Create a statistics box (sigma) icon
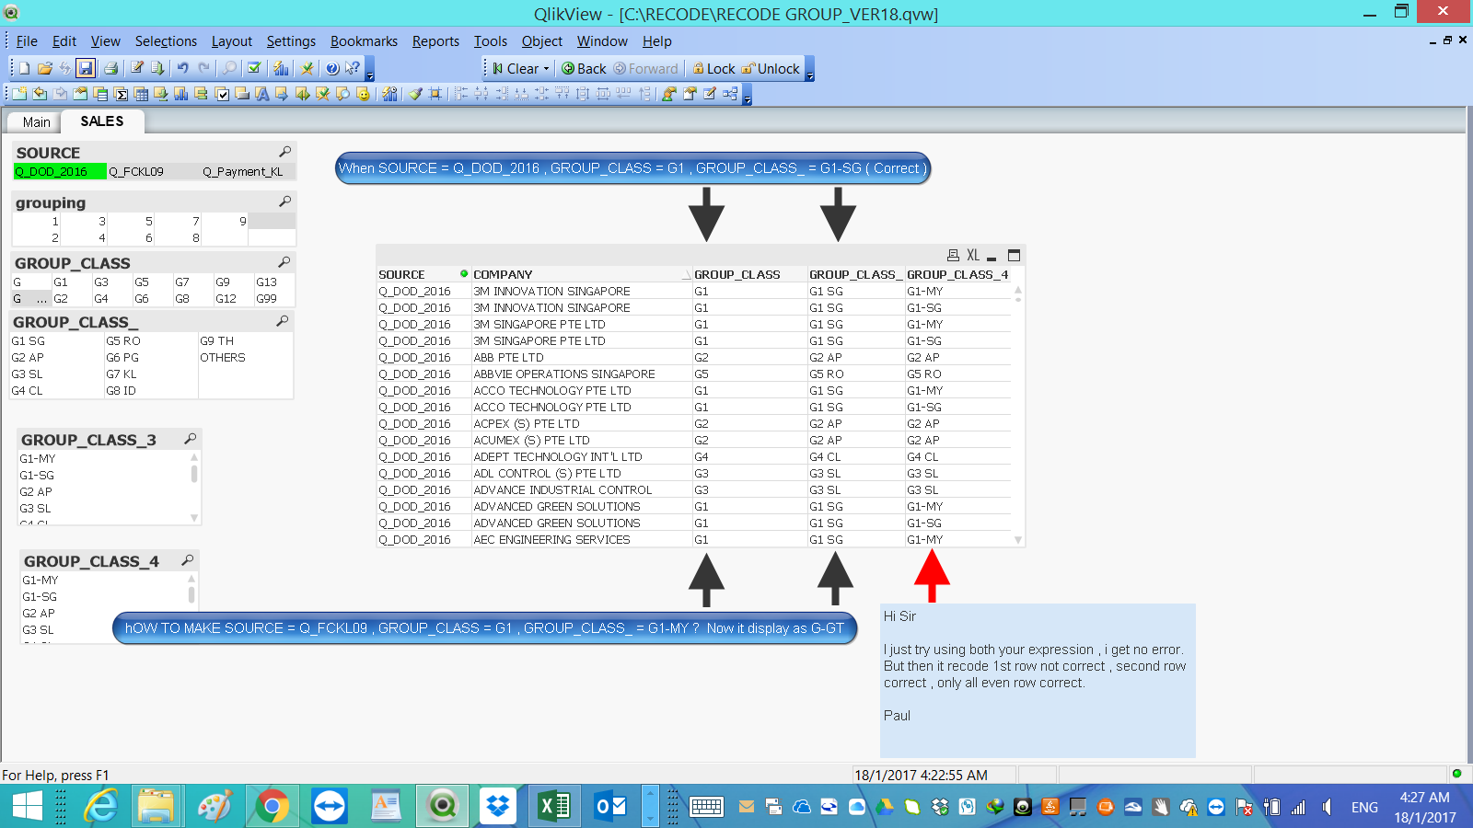Screen dimensions: 1473x828 point(121,94)
